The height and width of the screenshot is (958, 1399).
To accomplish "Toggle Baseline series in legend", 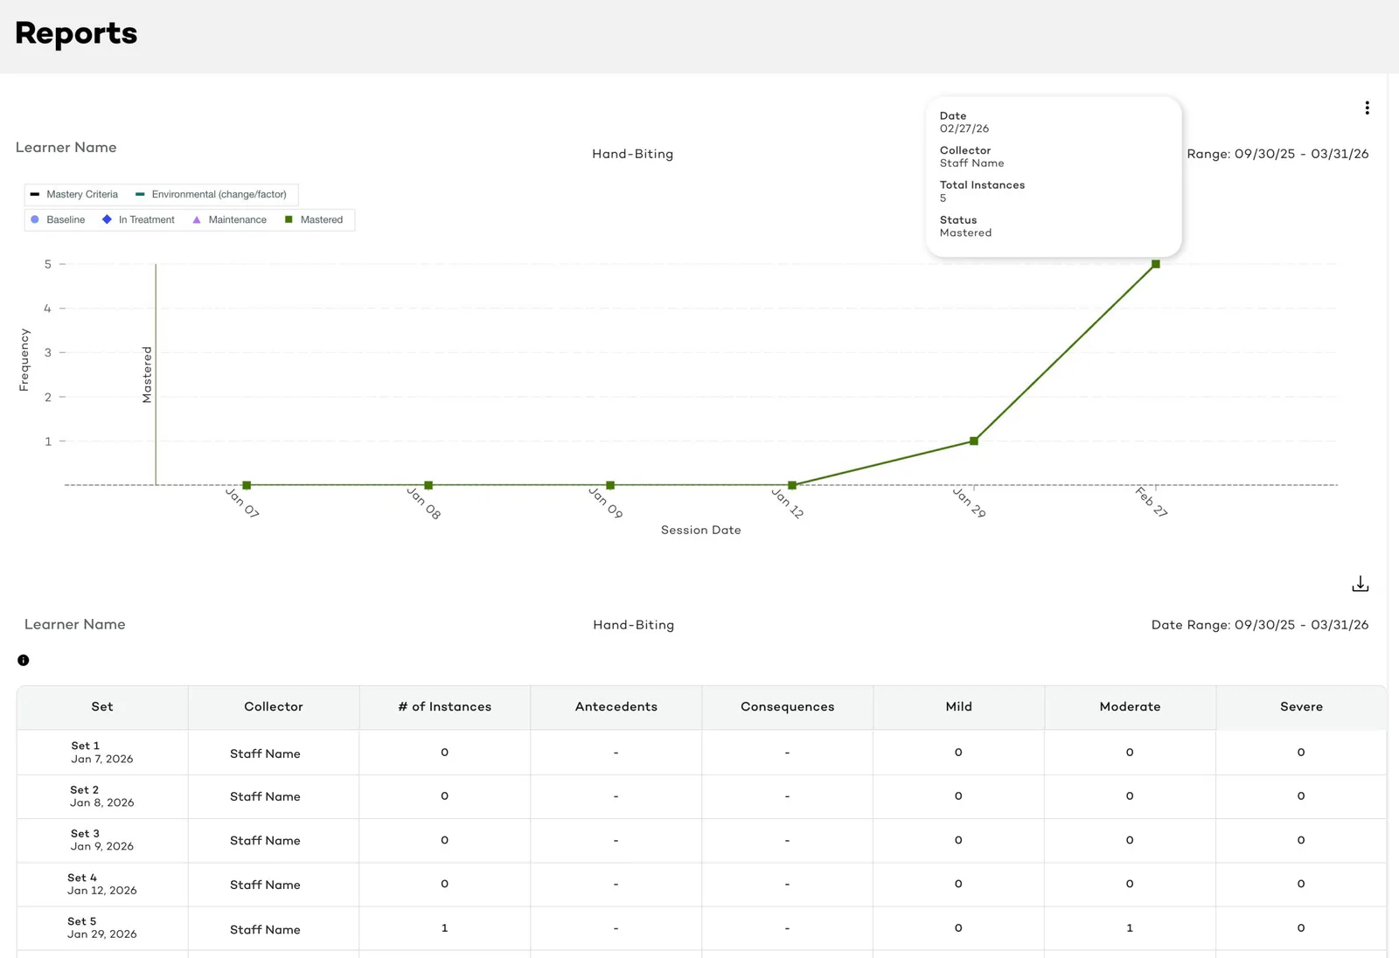I will [x=58, y=219].
